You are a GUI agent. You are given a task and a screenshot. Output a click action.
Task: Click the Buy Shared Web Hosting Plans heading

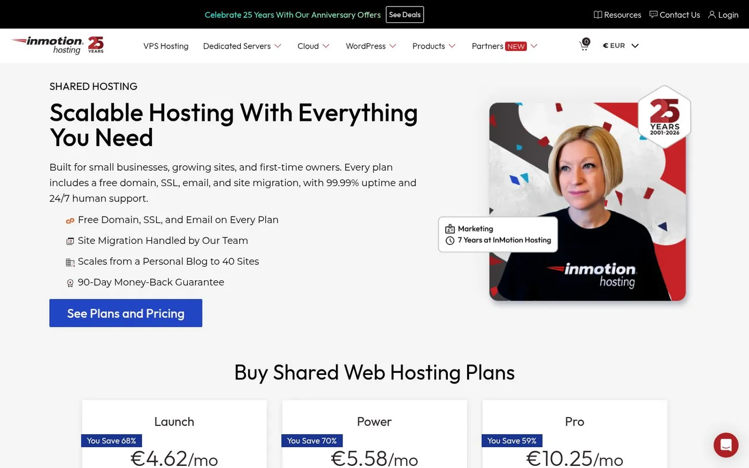point(374,372)
